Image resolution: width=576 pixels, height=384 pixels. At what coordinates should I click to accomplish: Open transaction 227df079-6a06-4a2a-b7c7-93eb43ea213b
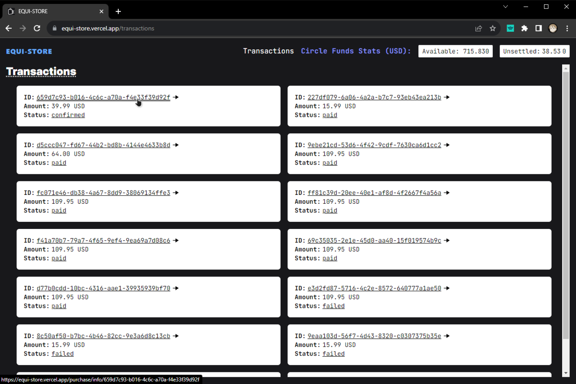point(374,97)
